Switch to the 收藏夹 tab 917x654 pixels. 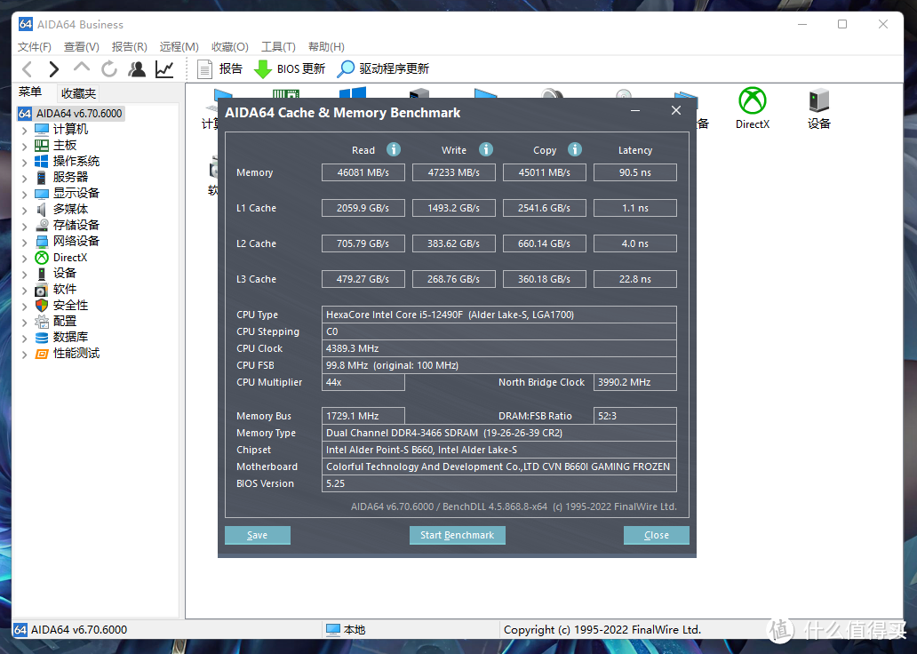(x=77, y=93)
